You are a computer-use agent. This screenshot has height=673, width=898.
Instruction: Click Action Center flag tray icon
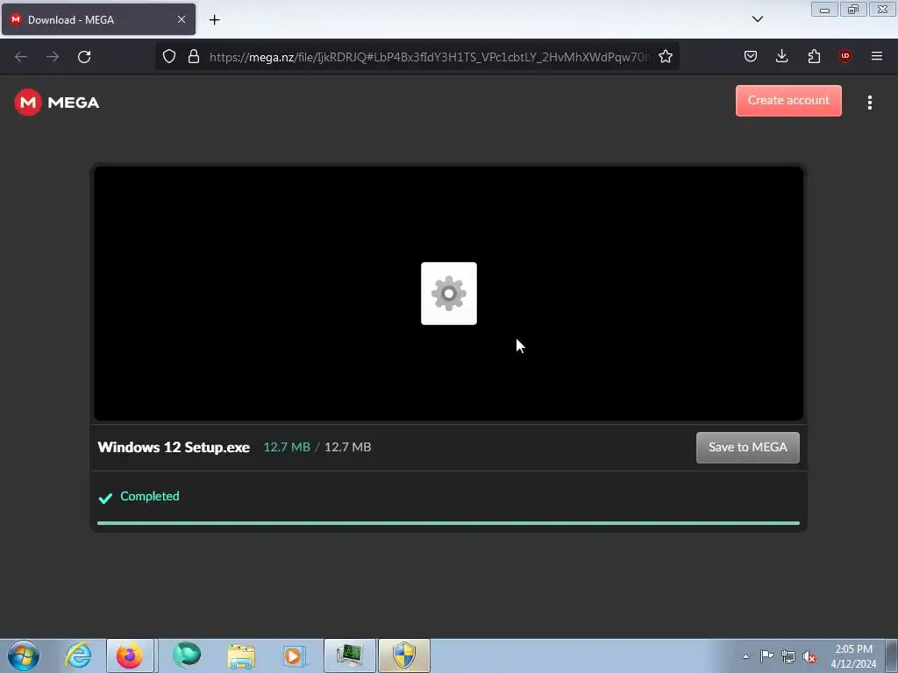[x=766, y=656]
